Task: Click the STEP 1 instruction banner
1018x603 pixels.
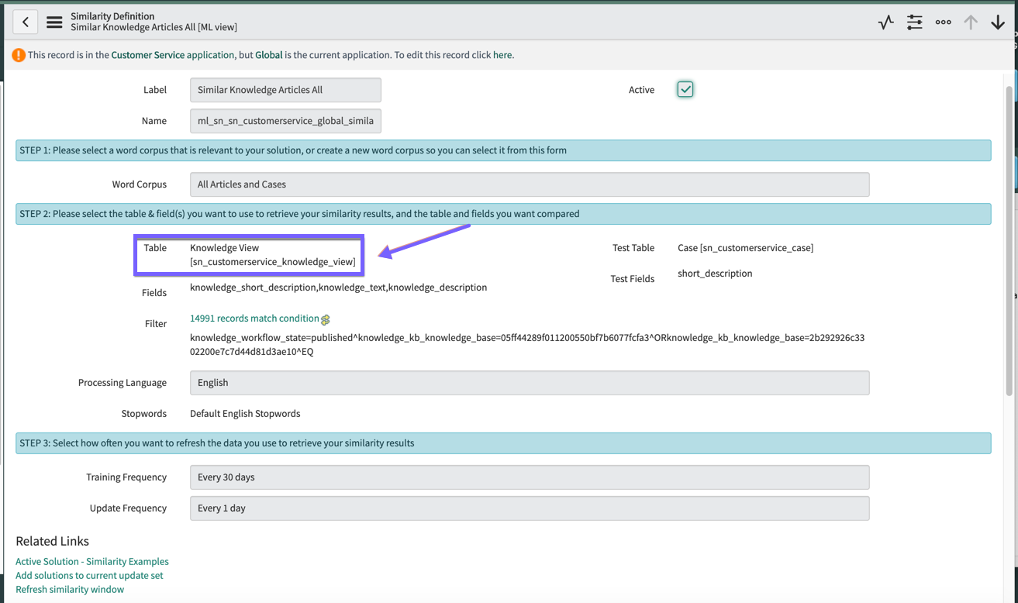Action: pyautogui.click(x=503, y=150)
